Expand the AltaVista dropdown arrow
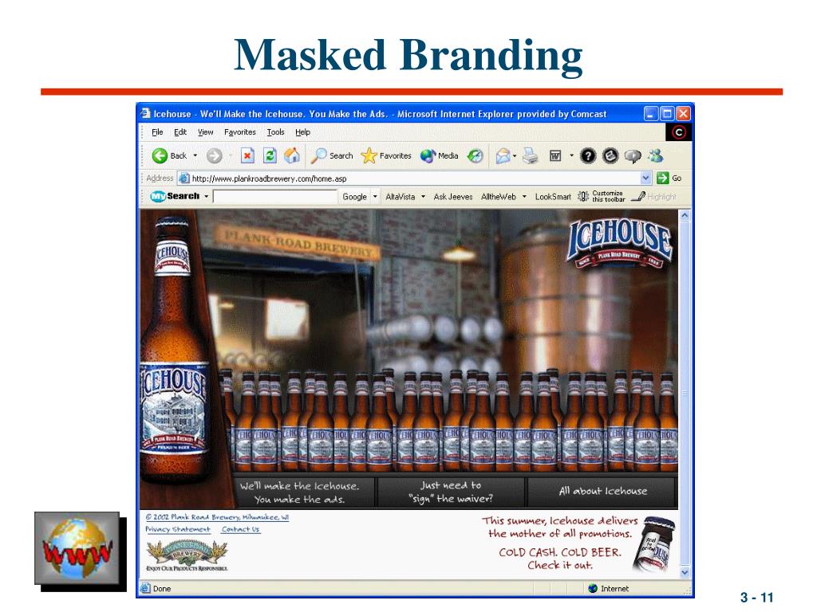This screenshot has height=612, width=817. tap(423, 197)
